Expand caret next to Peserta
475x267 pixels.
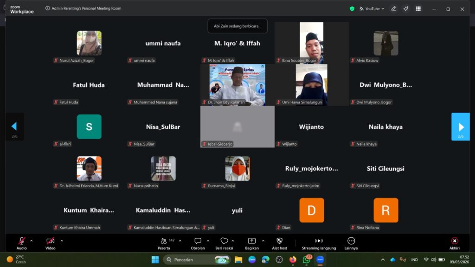[x=180, y=241]
